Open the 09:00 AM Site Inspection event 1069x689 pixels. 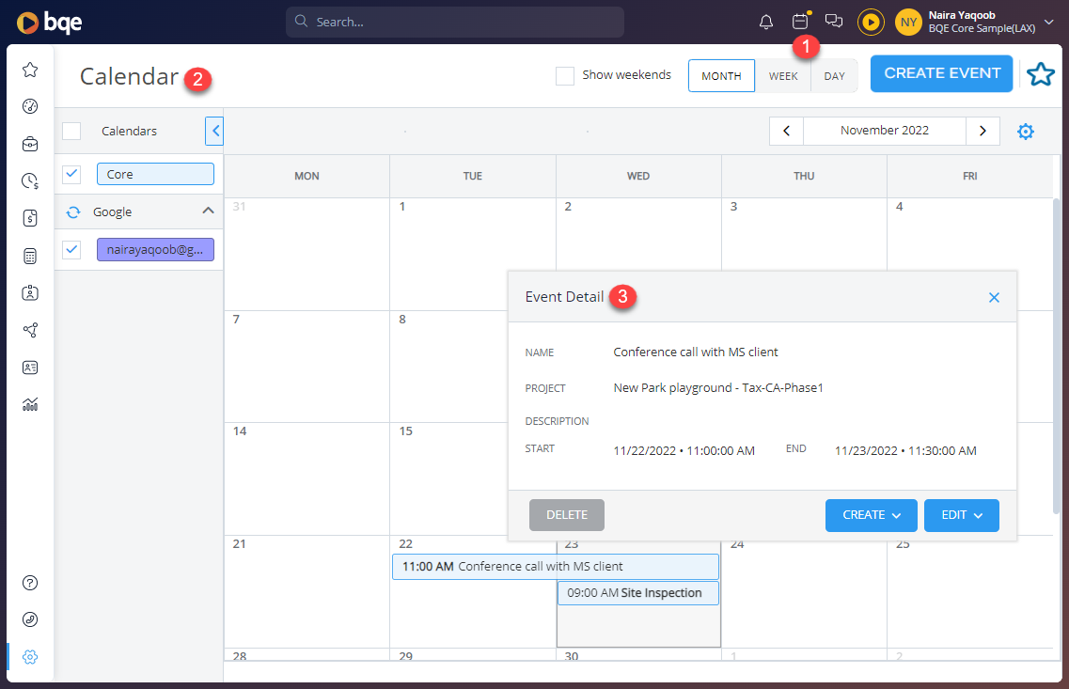(638, 593)
